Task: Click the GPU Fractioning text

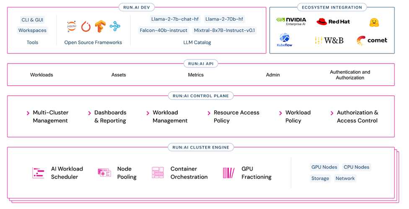Action: point(256,173)
